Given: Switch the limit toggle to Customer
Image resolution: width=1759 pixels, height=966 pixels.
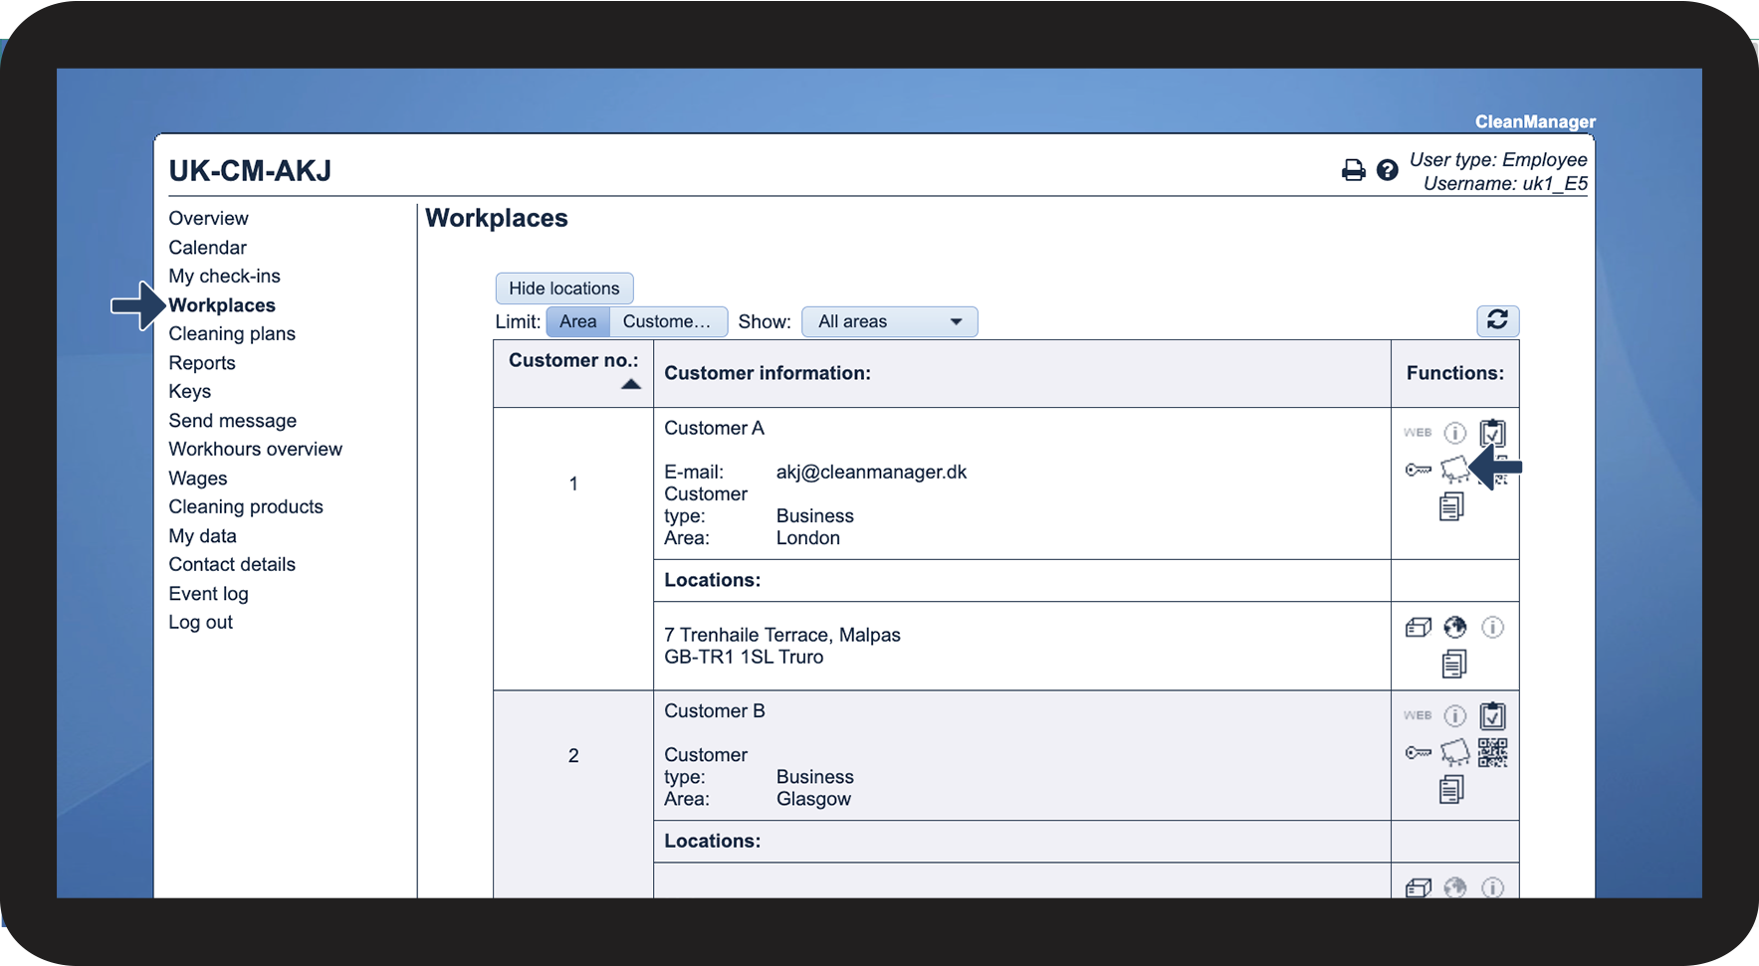Looking at the screenshot, I should click(667, 321).
